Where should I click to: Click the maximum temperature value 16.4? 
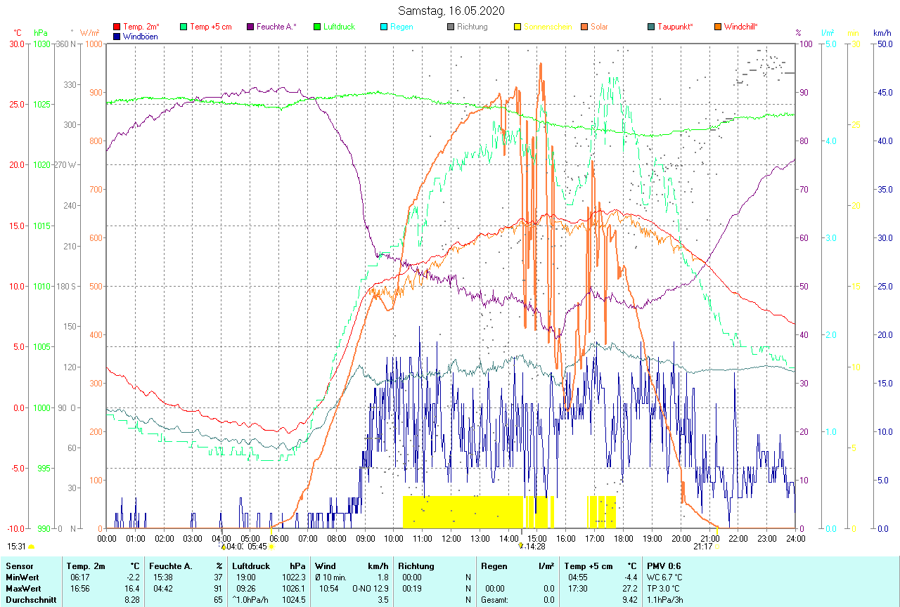pos(133,588)
